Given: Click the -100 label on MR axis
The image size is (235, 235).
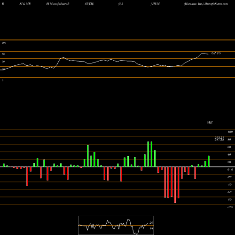Looking at the screenshot, I should pyautogui.click(x=230, y=207).
